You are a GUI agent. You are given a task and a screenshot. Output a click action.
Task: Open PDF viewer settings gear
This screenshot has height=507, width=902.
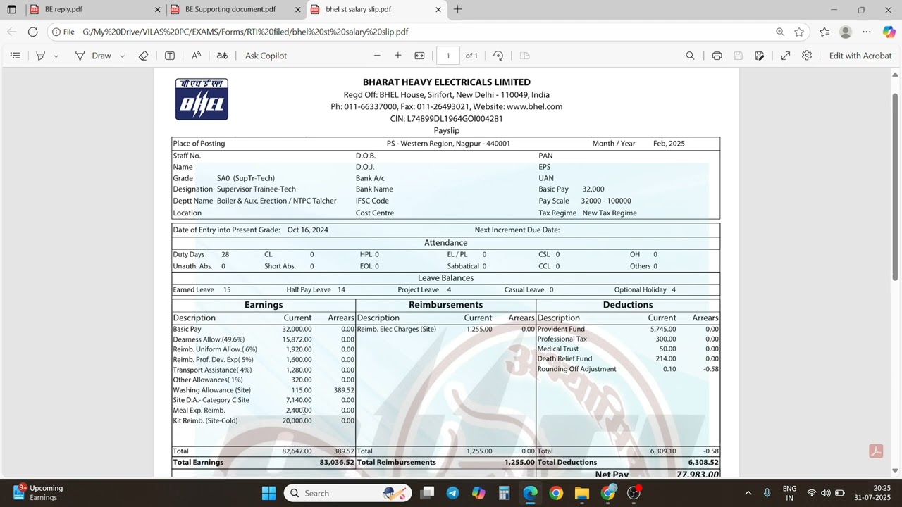807,56
